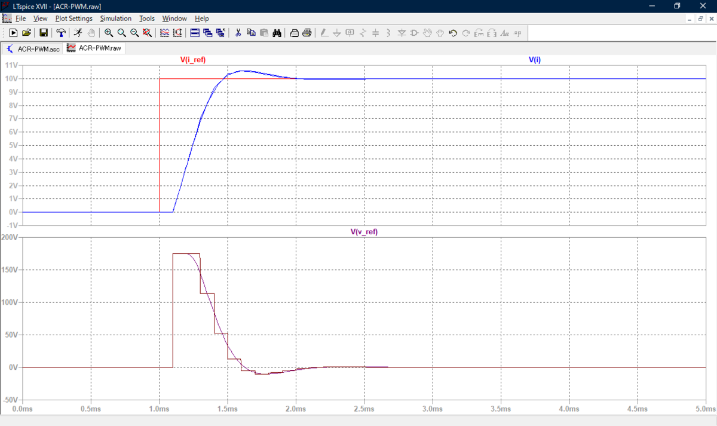Open the Window menu
717x426 pixels.
pos(174,19)
